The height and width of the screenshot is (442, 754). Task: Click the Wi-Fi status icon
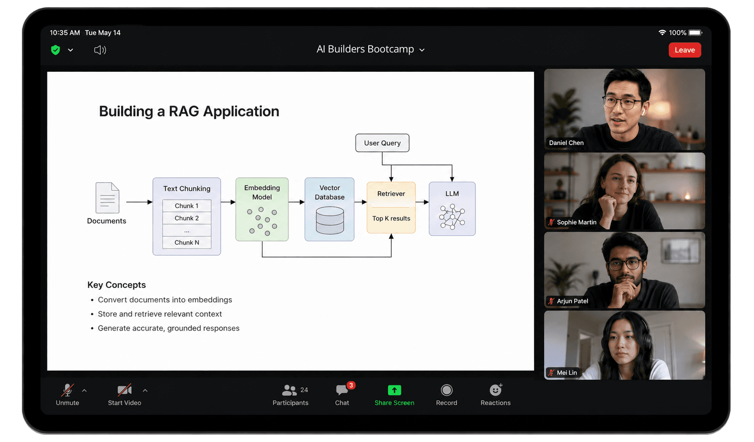pyautogui.click(x=662, y=33)
